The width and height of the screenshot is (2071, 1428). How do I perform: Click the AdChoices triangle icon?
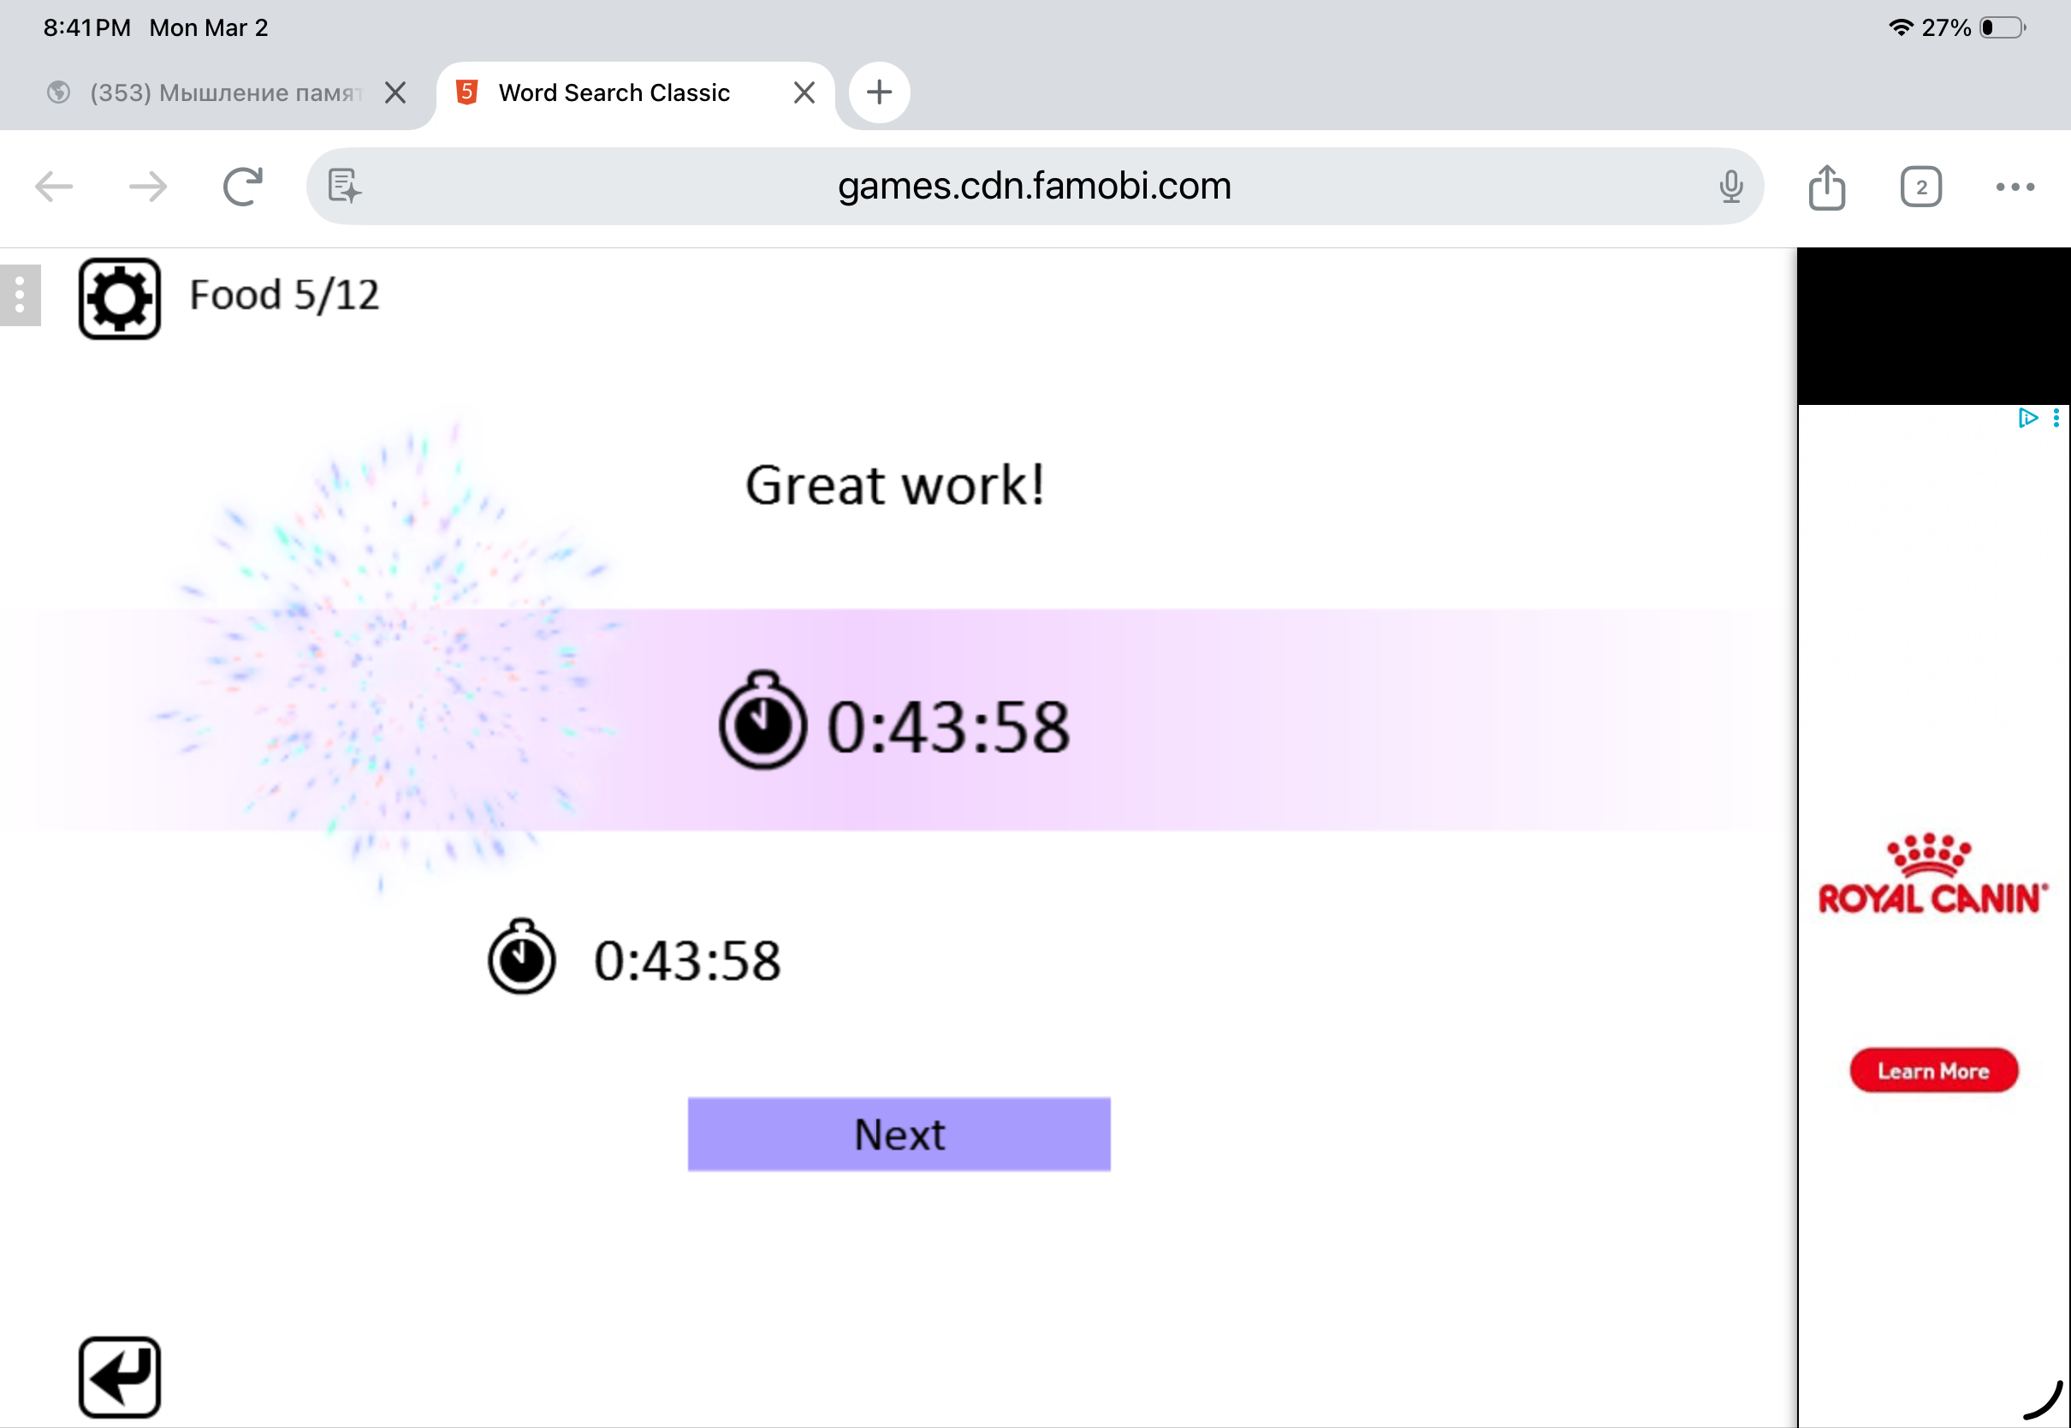point(2027,418)
